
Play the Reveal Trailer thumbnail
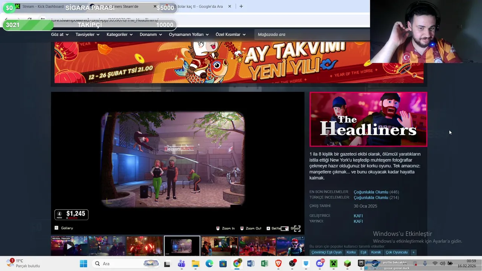pyautogui.click(x=69, y=246)
